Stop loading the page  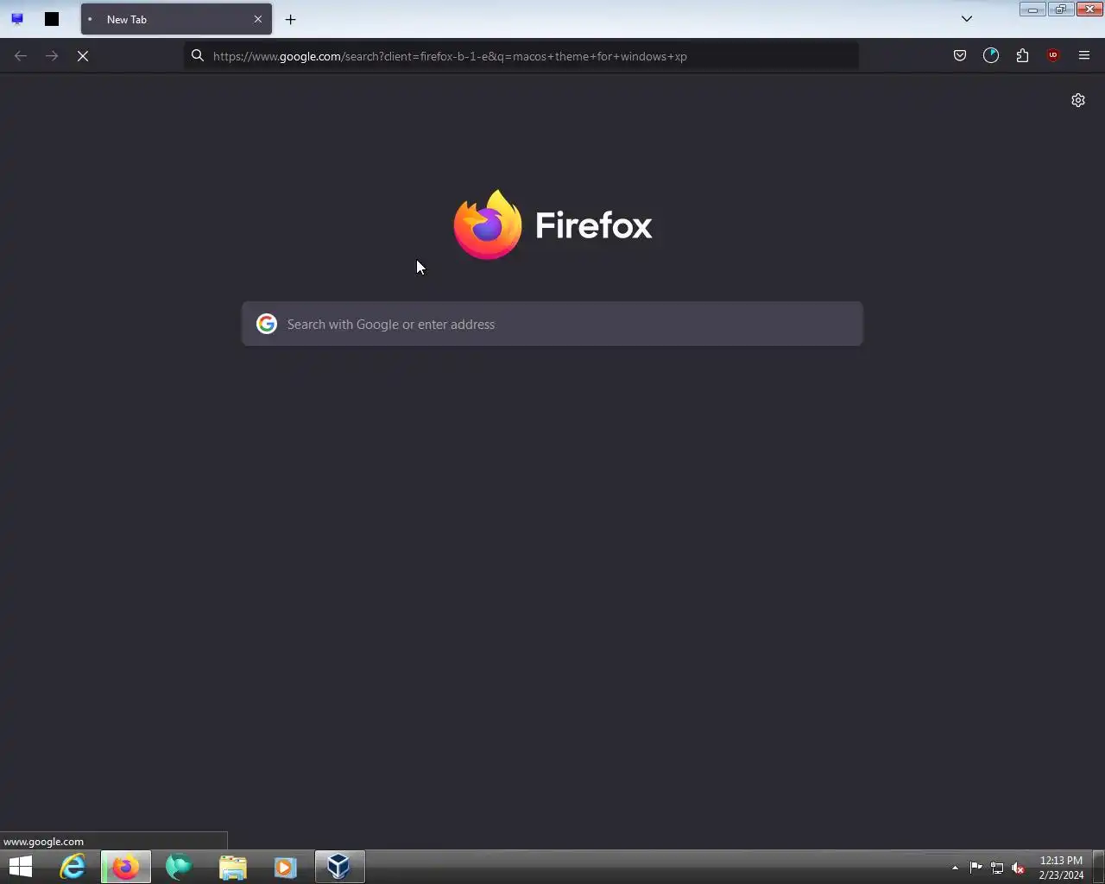[x=83, y=56]
